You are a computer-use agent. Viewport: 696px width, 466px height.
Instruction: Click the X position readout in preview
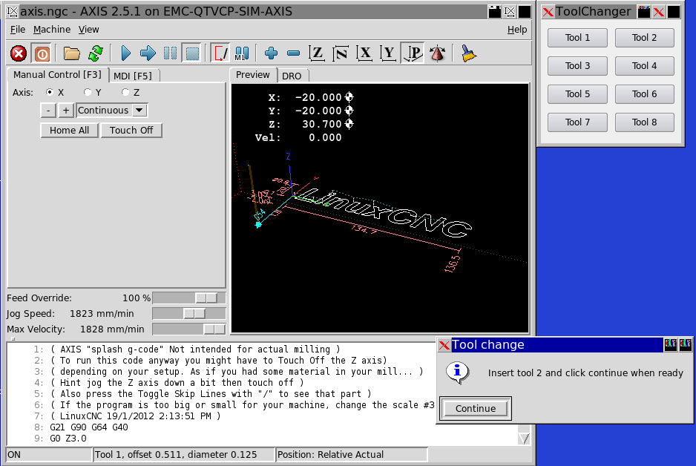(311, 97)
